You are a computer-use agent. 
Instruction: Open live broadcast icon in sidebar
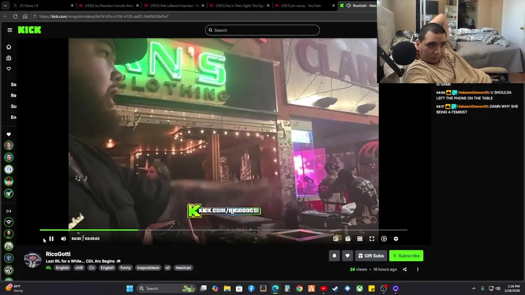tap(9, 211)
